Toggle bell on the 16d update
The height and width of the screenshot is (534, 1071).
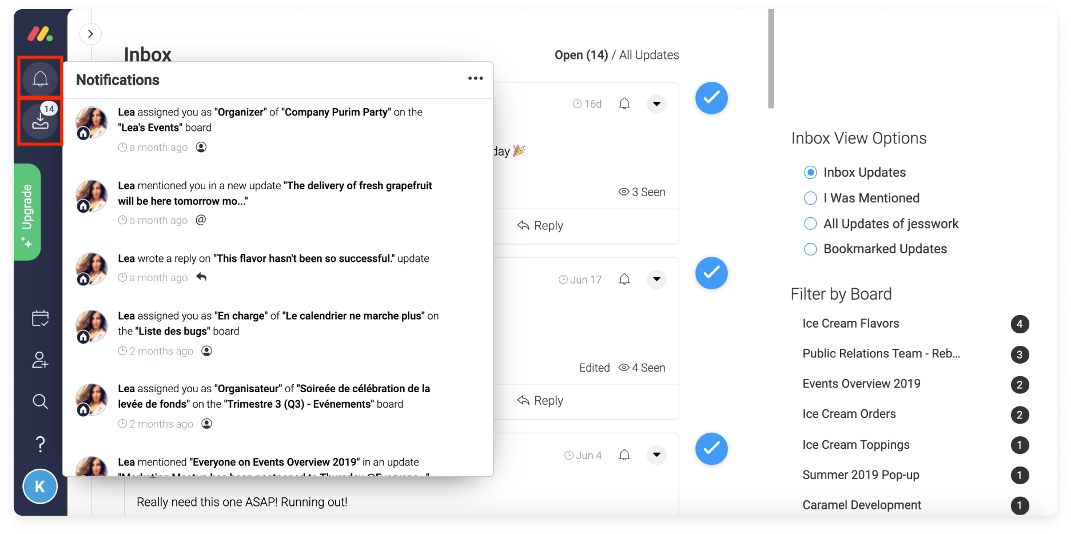click(624, 103)
